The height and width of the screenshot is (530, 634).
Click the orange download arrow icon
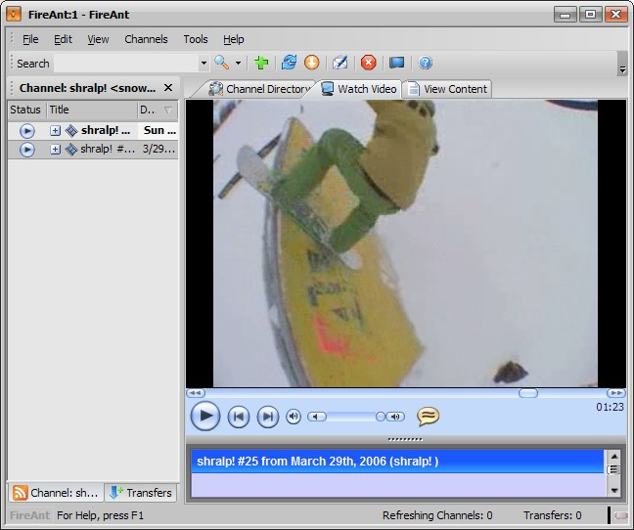311,63
